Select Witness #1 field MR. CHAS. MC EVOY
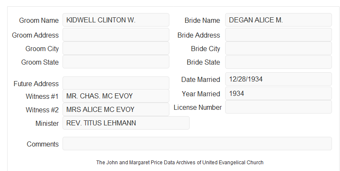Viewport: 340px width, 171px height. coord(116,96)
